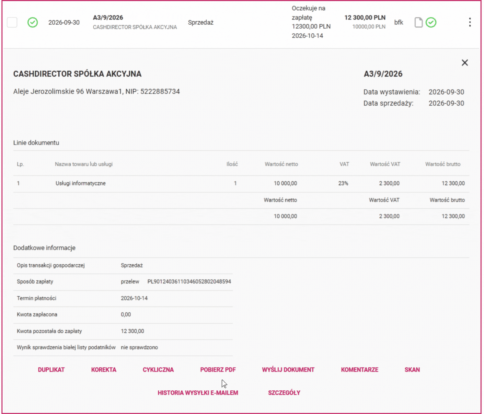
Task: Click the 'bfk' label in the invoice row
Action: (398, 22)
